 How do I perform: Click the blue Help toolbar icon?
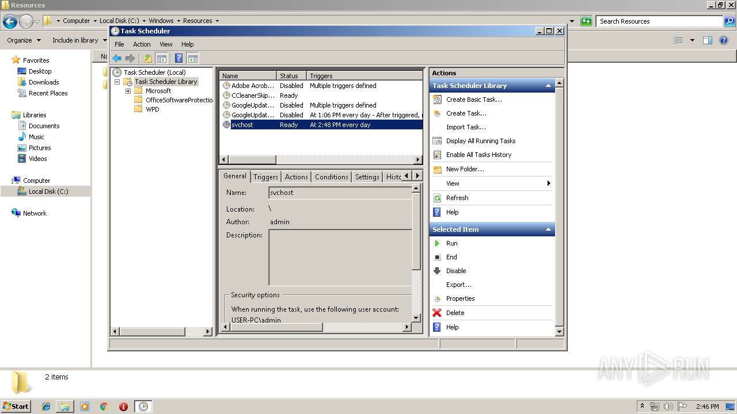coord(179,58)
